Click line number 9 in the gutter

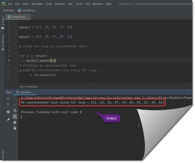9,60
